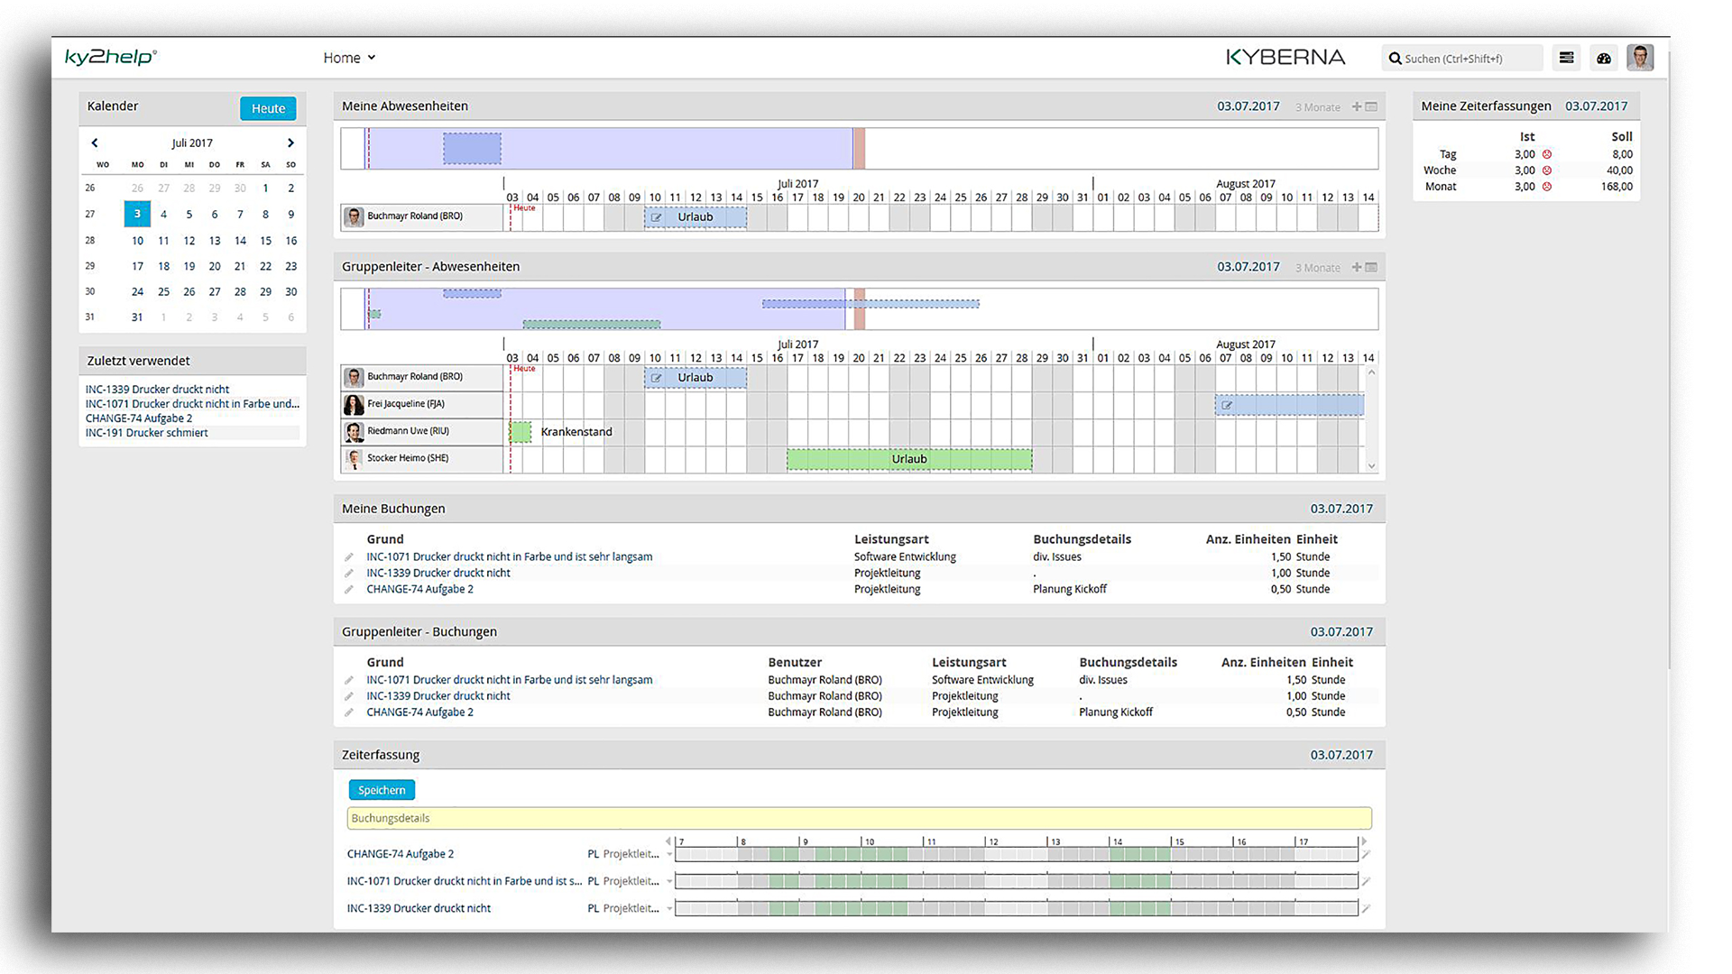Click the Speichern button in Zeiterfassung
The height and width of the screenshot is (974, 1732).
coord(381,789)
